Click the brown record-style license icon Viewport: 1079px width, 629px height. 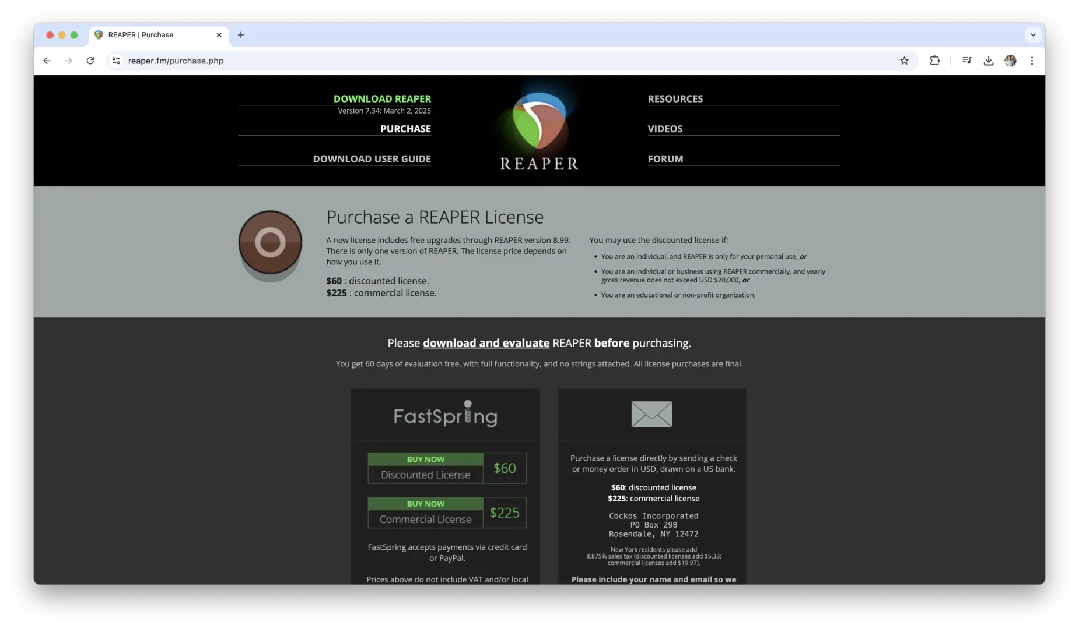coord(270,243)
